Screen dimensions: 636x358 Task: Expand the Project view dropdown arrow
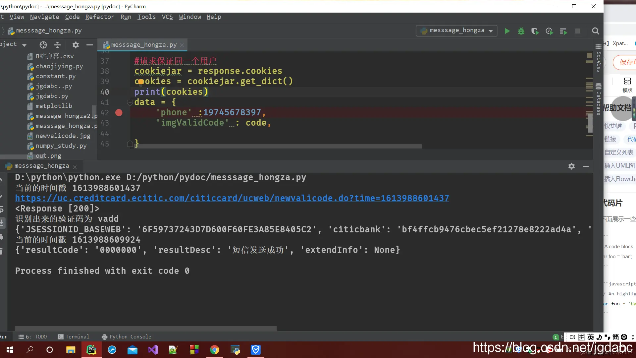[x=24, y=45]
